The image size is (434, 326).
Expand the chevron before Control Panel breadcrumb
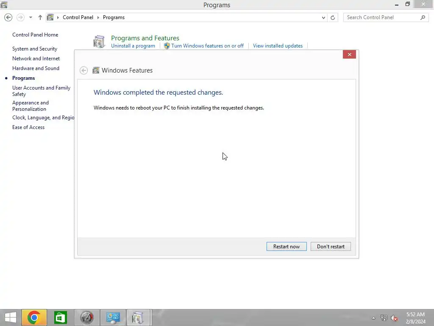[58, 17]
